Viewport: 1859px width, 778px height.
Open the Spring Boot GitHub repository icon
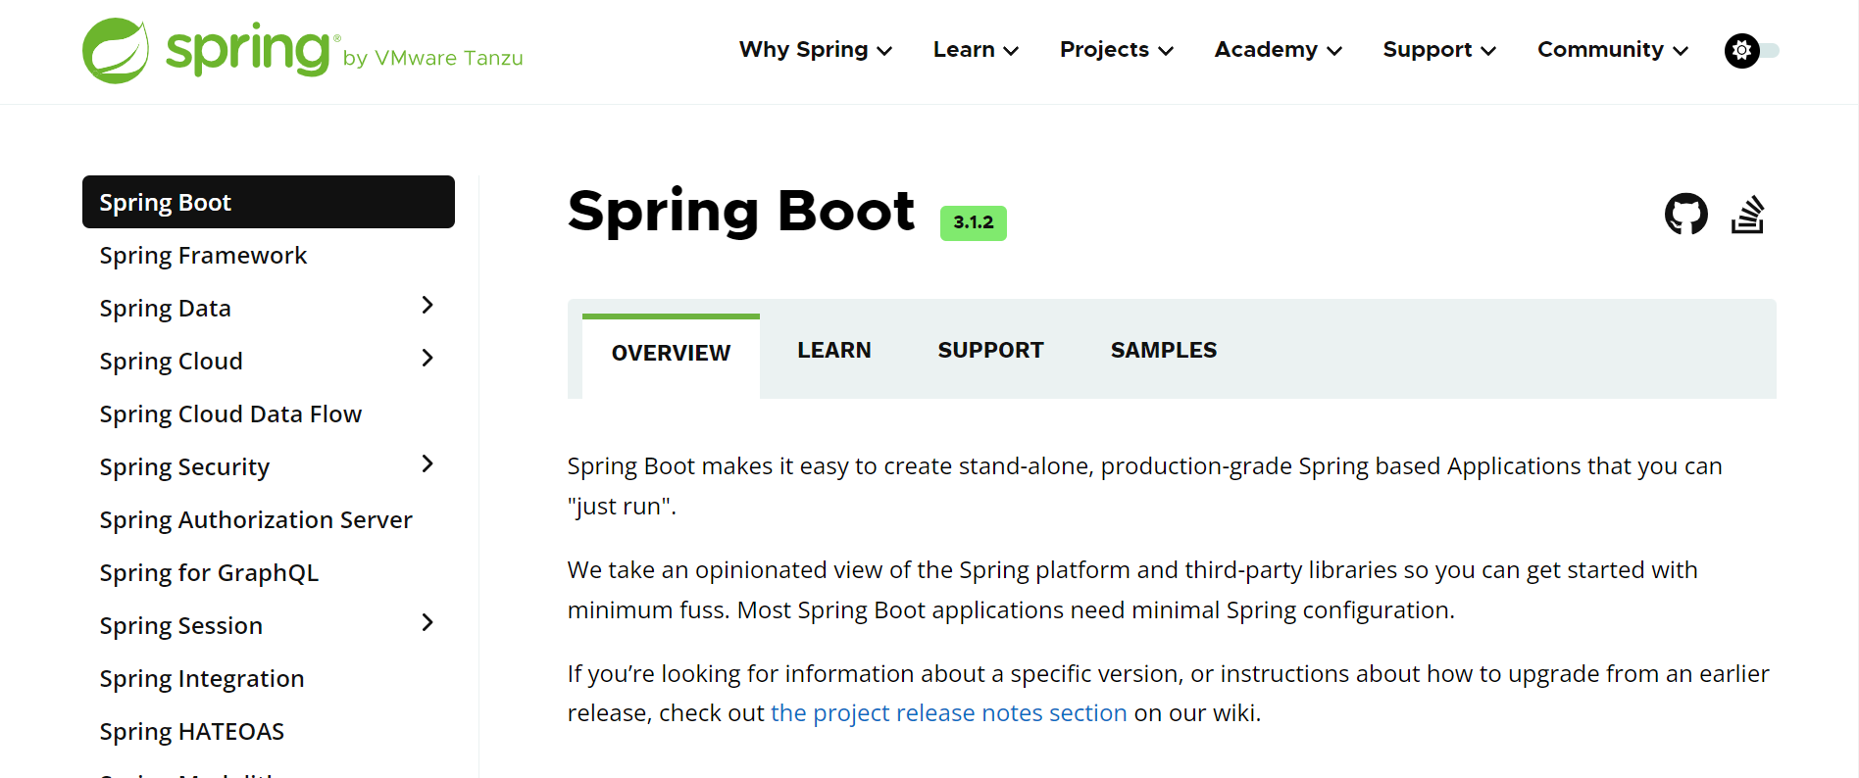(x=1685, y=214)
